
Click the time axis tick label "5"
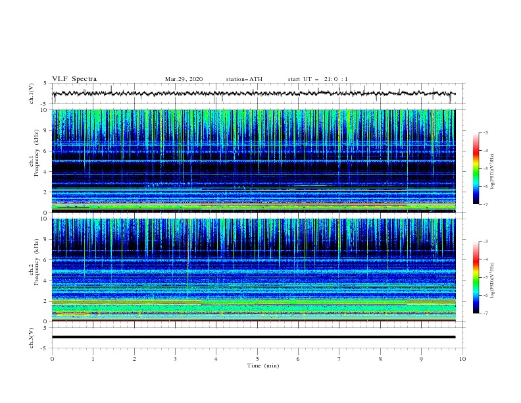point(257,359)
